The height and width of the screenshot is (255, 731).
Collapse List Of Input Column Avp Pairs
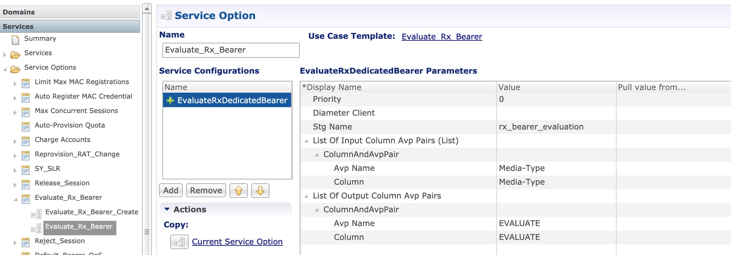click(306, 141)
